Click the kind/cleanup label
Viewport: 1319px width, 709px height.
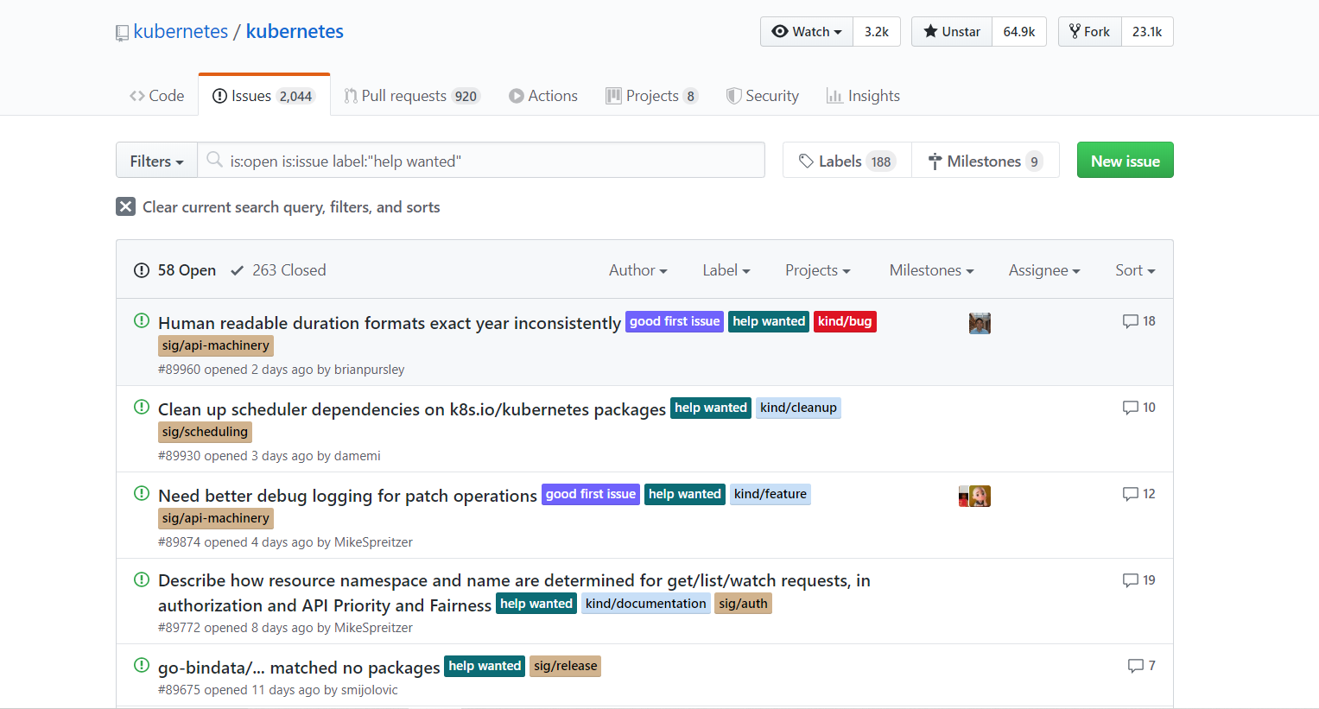(798, 408)
